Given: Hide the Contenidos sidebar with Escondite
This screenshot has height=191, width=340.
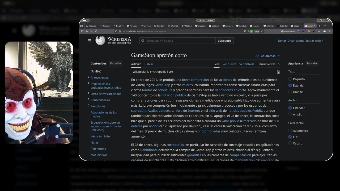Looking at the screenshot, I should click(116, 63).
